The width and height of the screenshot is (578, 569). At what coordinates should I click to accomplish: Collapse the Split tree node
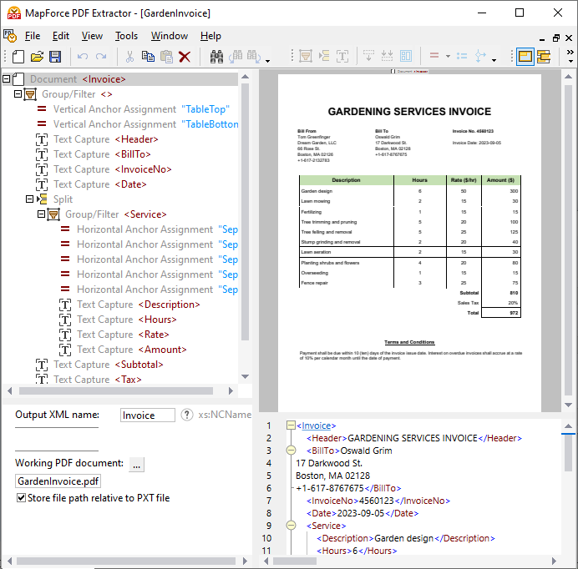pos(30,199)
